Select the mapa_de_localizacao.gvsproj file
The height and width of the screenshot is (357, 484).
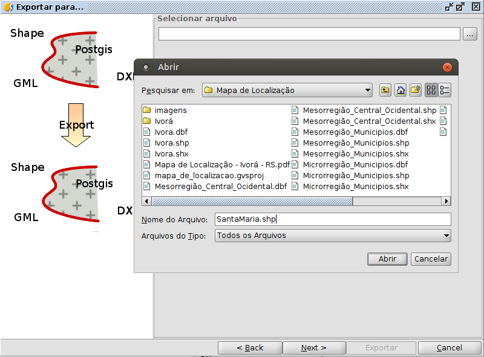(209, 176)
